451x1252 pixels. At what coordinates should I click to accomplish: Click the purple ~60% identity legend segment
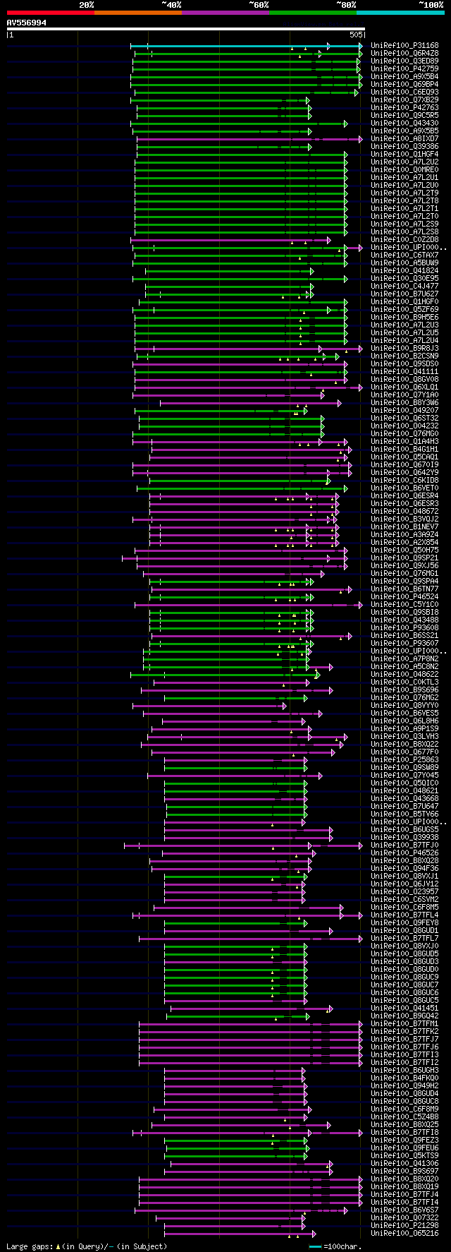(225, 13)
